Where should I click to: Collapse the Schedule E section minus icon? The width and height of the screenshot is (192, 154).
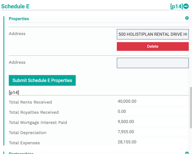(186, 6)
